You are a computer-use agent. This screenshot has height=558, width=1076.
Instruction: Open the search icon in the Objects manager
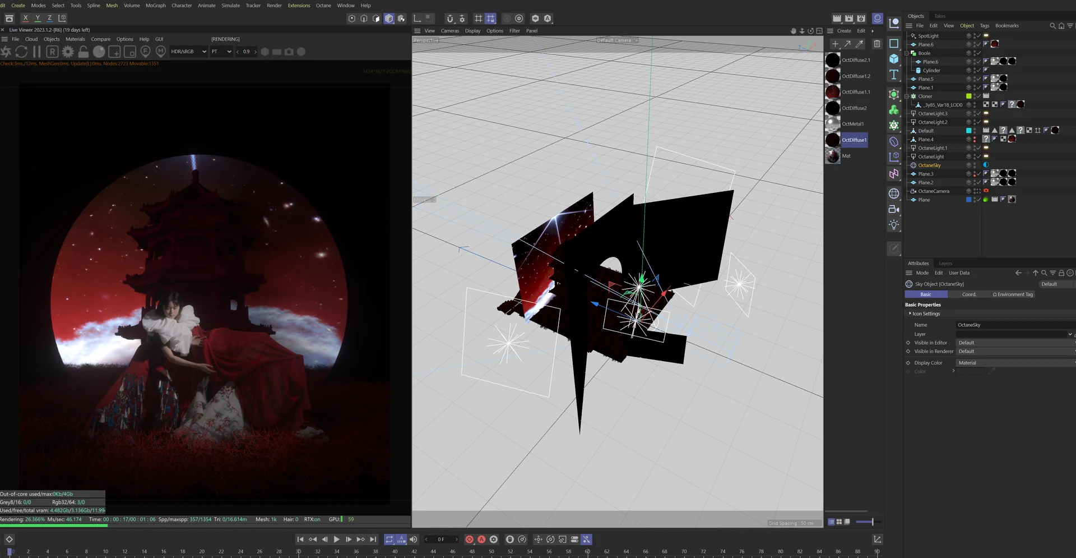click(x=1052, y=26)
